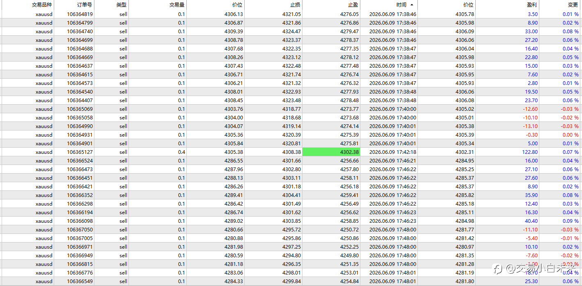
Task: Click the take profit value 4276.74
Action: pyautogui.click(x=349, y=74)
